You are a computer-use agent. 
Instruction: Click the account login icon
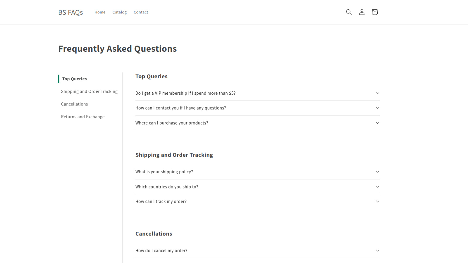(362, 12)
